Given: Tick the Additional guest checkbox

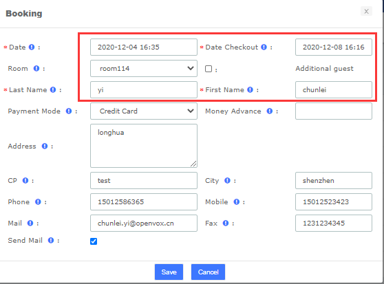Looking at the screenshot, I should 209,69.
